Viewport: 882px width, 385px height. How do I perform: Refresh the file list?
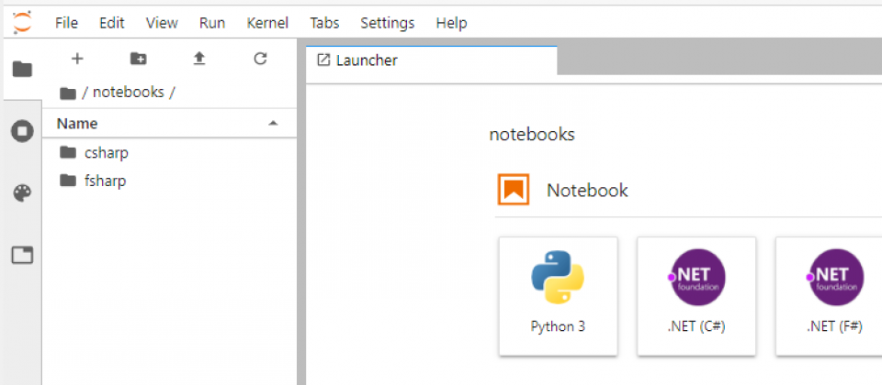tap(260, 59)
